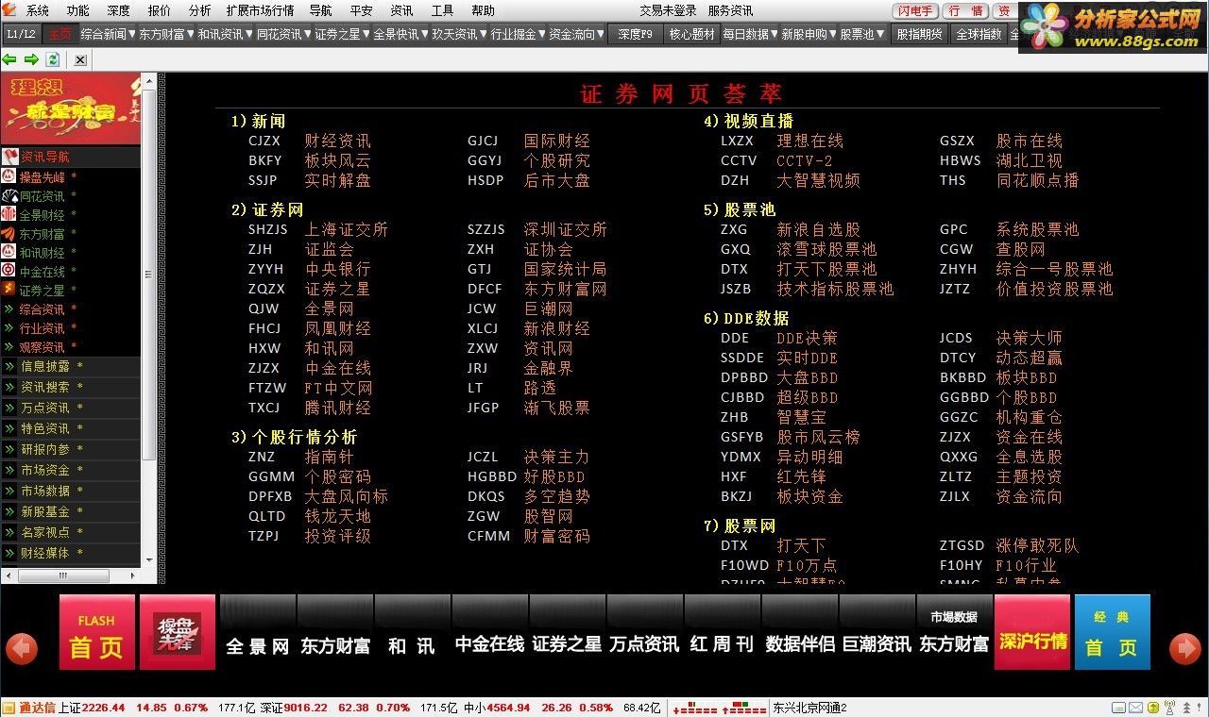Click the X stop button beside refresh
This screenshot has width=1209, height=717.
click(80, 59)
